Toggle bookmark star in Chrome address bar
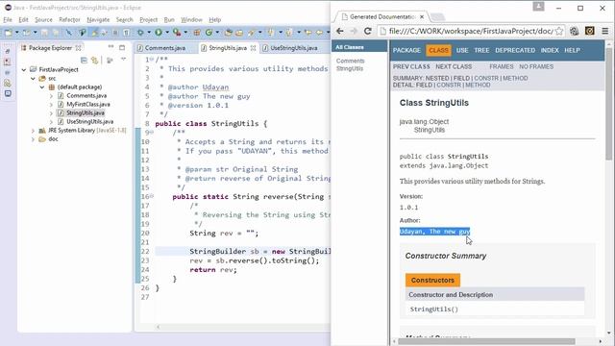615x346 pixels. [559, 31]
